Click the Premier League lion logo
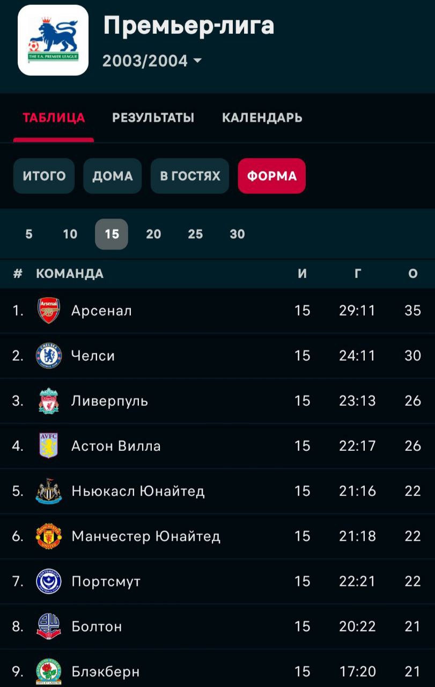The image size is (435, 687). click(53, 40)
